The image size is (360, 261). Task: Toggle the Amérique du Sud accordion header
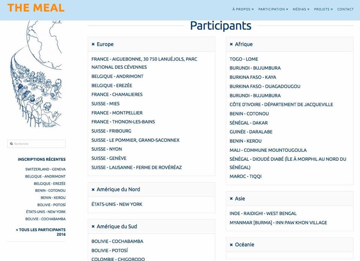pyautogui.click(x=151, y=227)
